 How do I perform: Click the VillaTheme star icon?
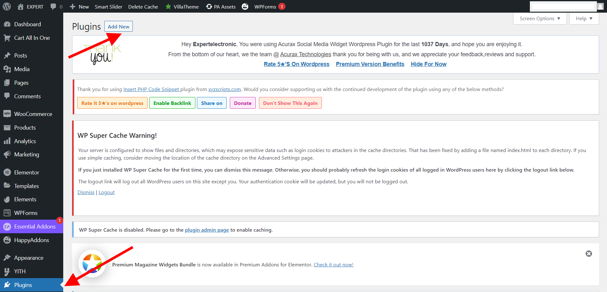coord(168,7)
